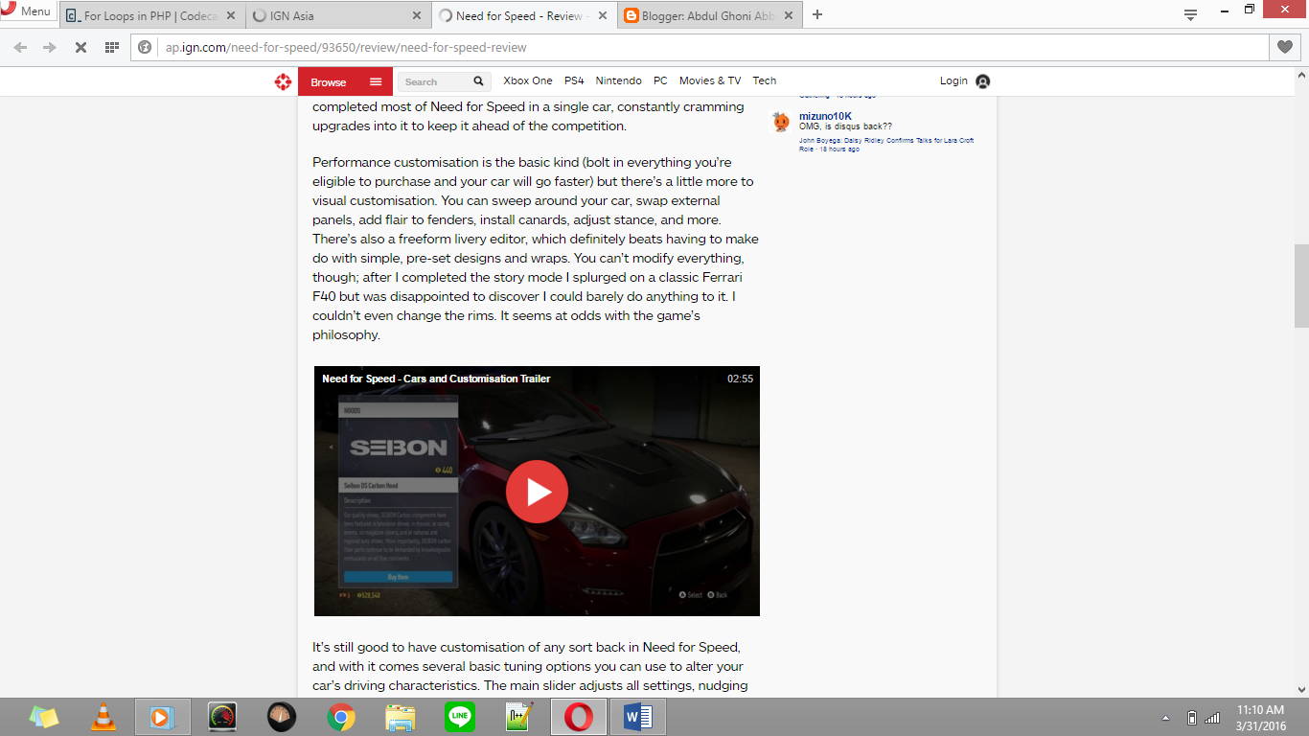Launch Google Chrome from taskbar
This screenshot has height=736, width=1309.
(340, 717)
